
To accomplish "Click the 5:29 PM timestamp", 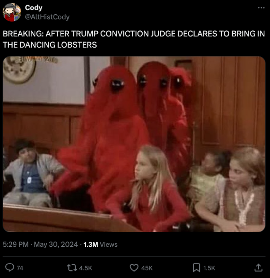I will 16,244.
